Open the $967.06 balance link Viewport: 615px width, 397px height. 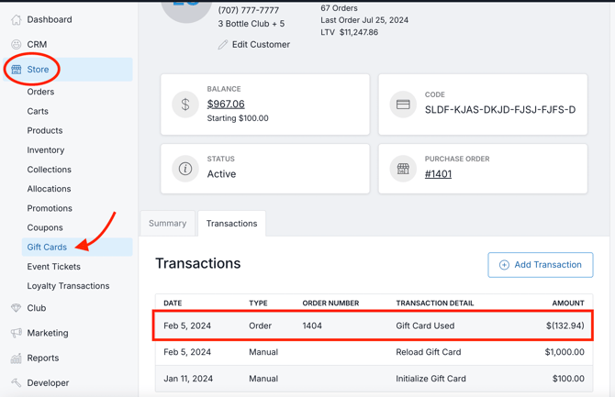[x=226, y=104]
